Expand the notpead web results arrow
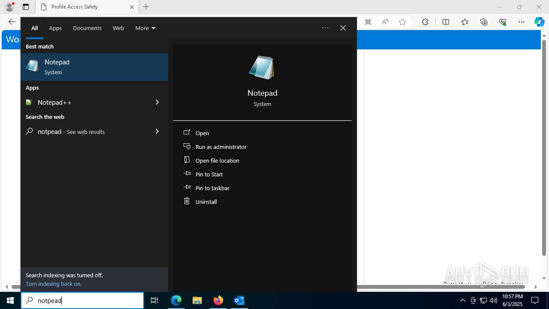Image resolution: width=549 pixels, height=309 pixels. [157, 131]
